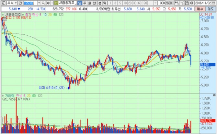Click the blue 5,640 price axis tag
217x134 pixels.
click(x=207, y=65)
